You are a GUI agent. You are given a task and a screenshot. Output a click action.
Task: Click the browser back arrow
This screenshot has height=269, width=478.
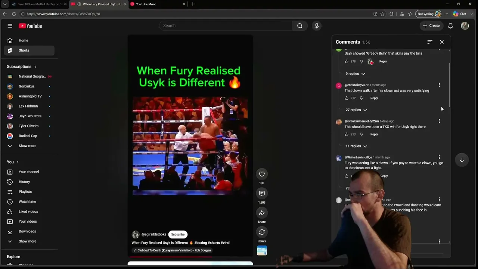[x=5, y=14]
